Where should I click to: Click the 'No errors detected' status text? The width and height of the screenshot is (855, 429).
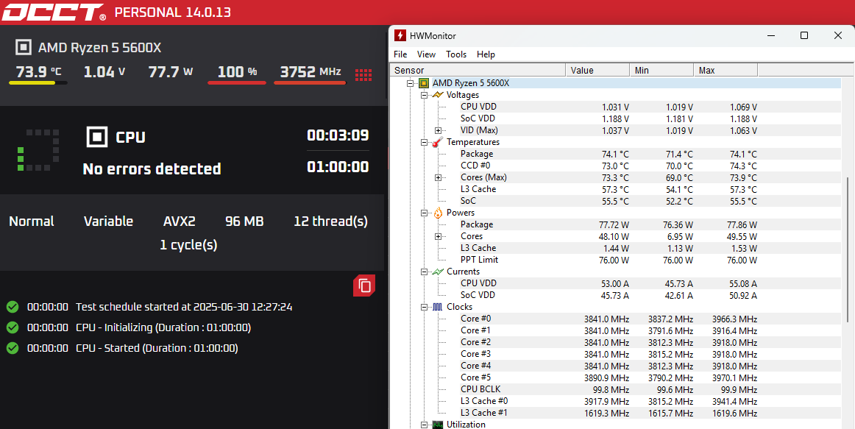(152, 169)
